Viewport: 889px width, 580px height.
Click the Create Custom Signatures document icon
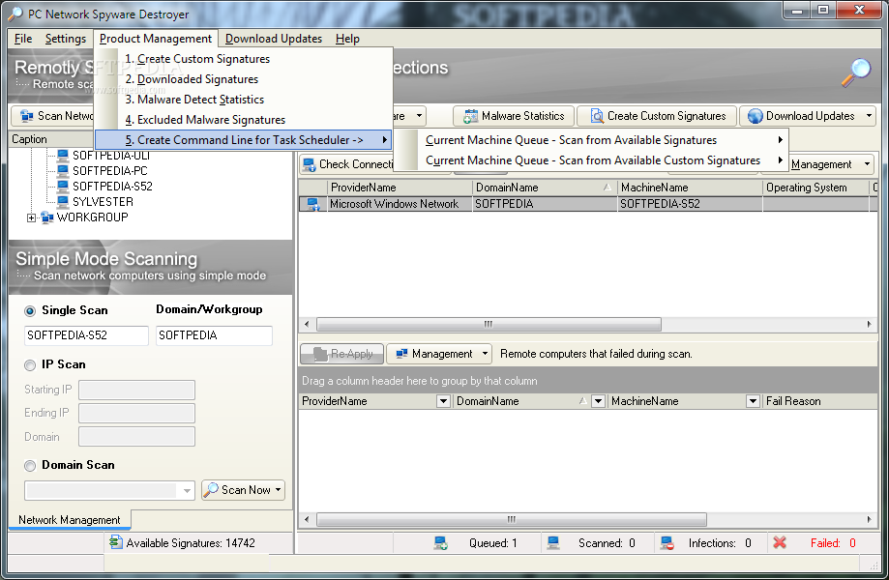597,116
